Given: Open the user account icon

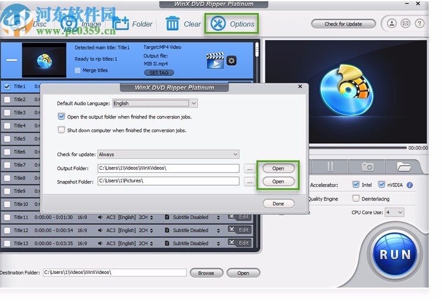Looking at the screenshot, I should pyautogui.click(x=392, y=24).
